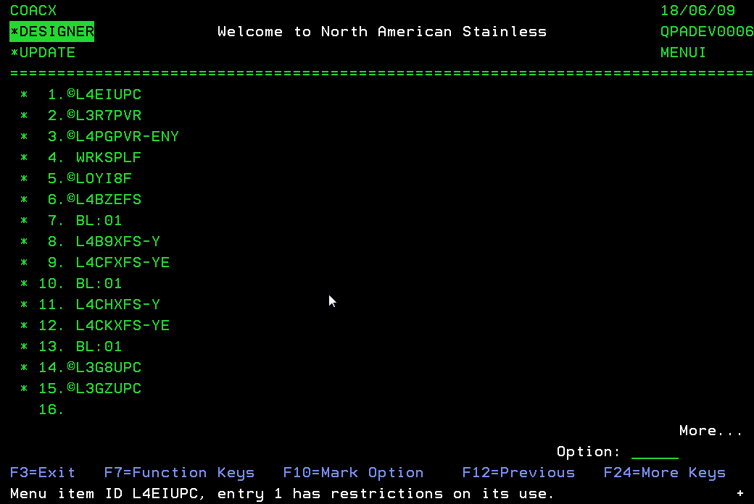Show F7=Function Keys list
The image size is (754, 504).
click(179, 473)
